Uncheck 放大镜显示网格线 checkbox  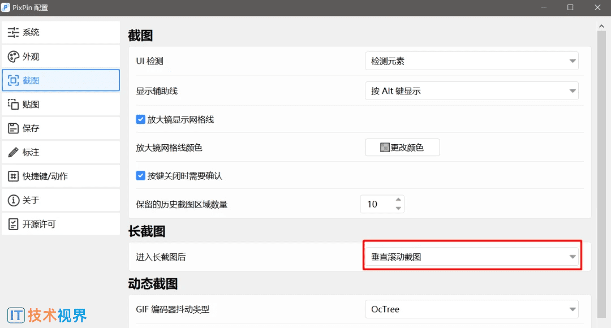click(x=141, y=119)
